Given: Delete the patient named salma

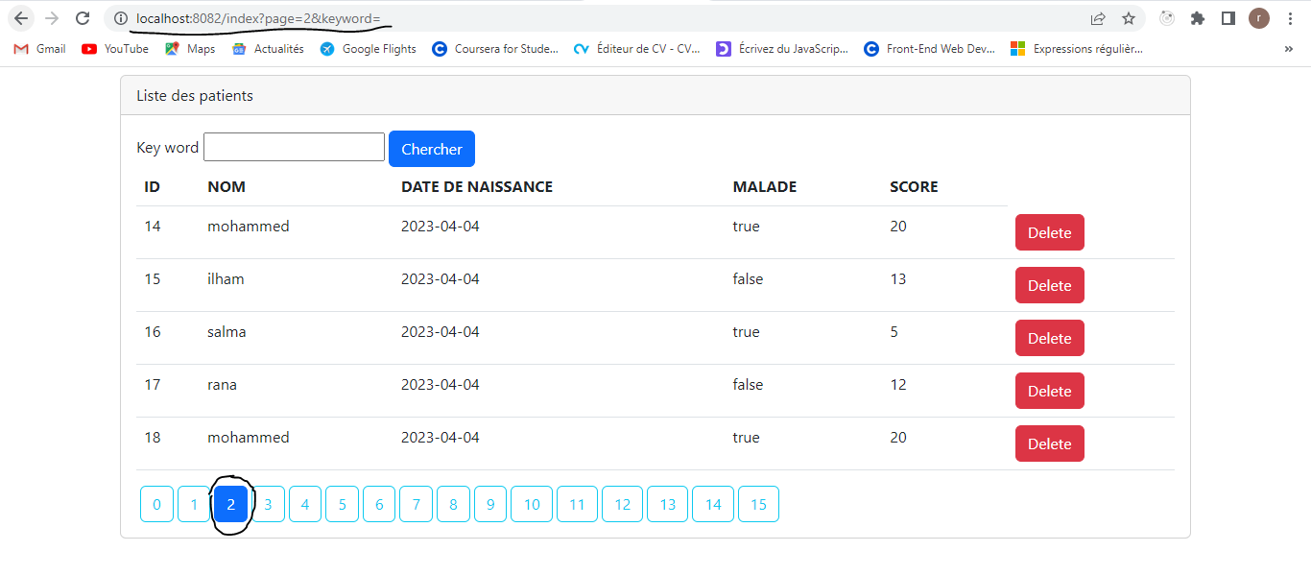Looking at the screenshot, I should pyautogui.click(x=1049, y=338).
